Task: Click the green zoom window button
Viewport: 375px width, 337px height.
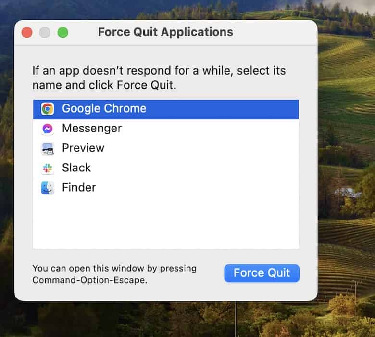Action: tap(62, 32)
